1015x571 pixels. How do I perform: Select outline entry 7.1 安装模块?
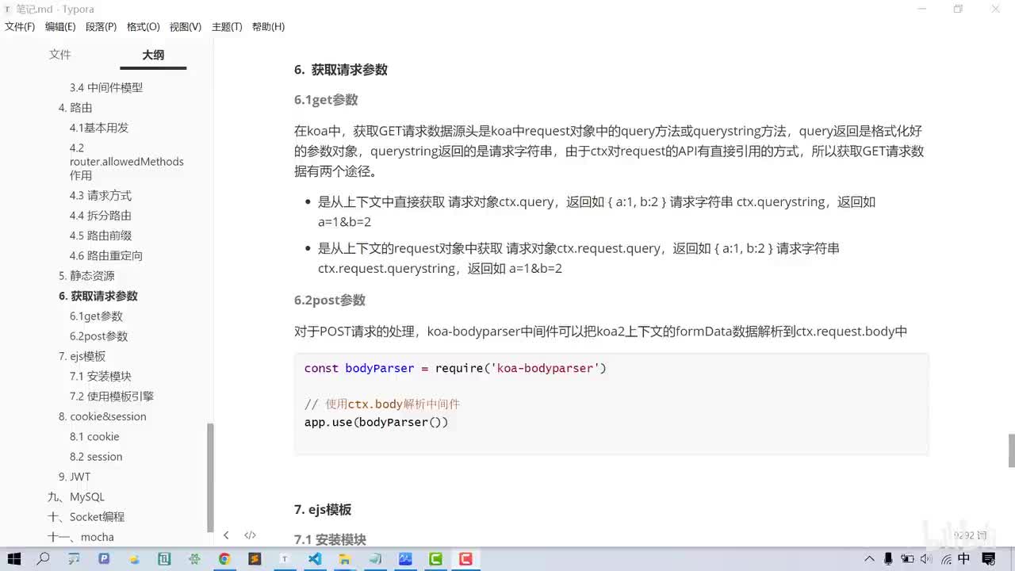pyautogui.click(x=101, y=377)
